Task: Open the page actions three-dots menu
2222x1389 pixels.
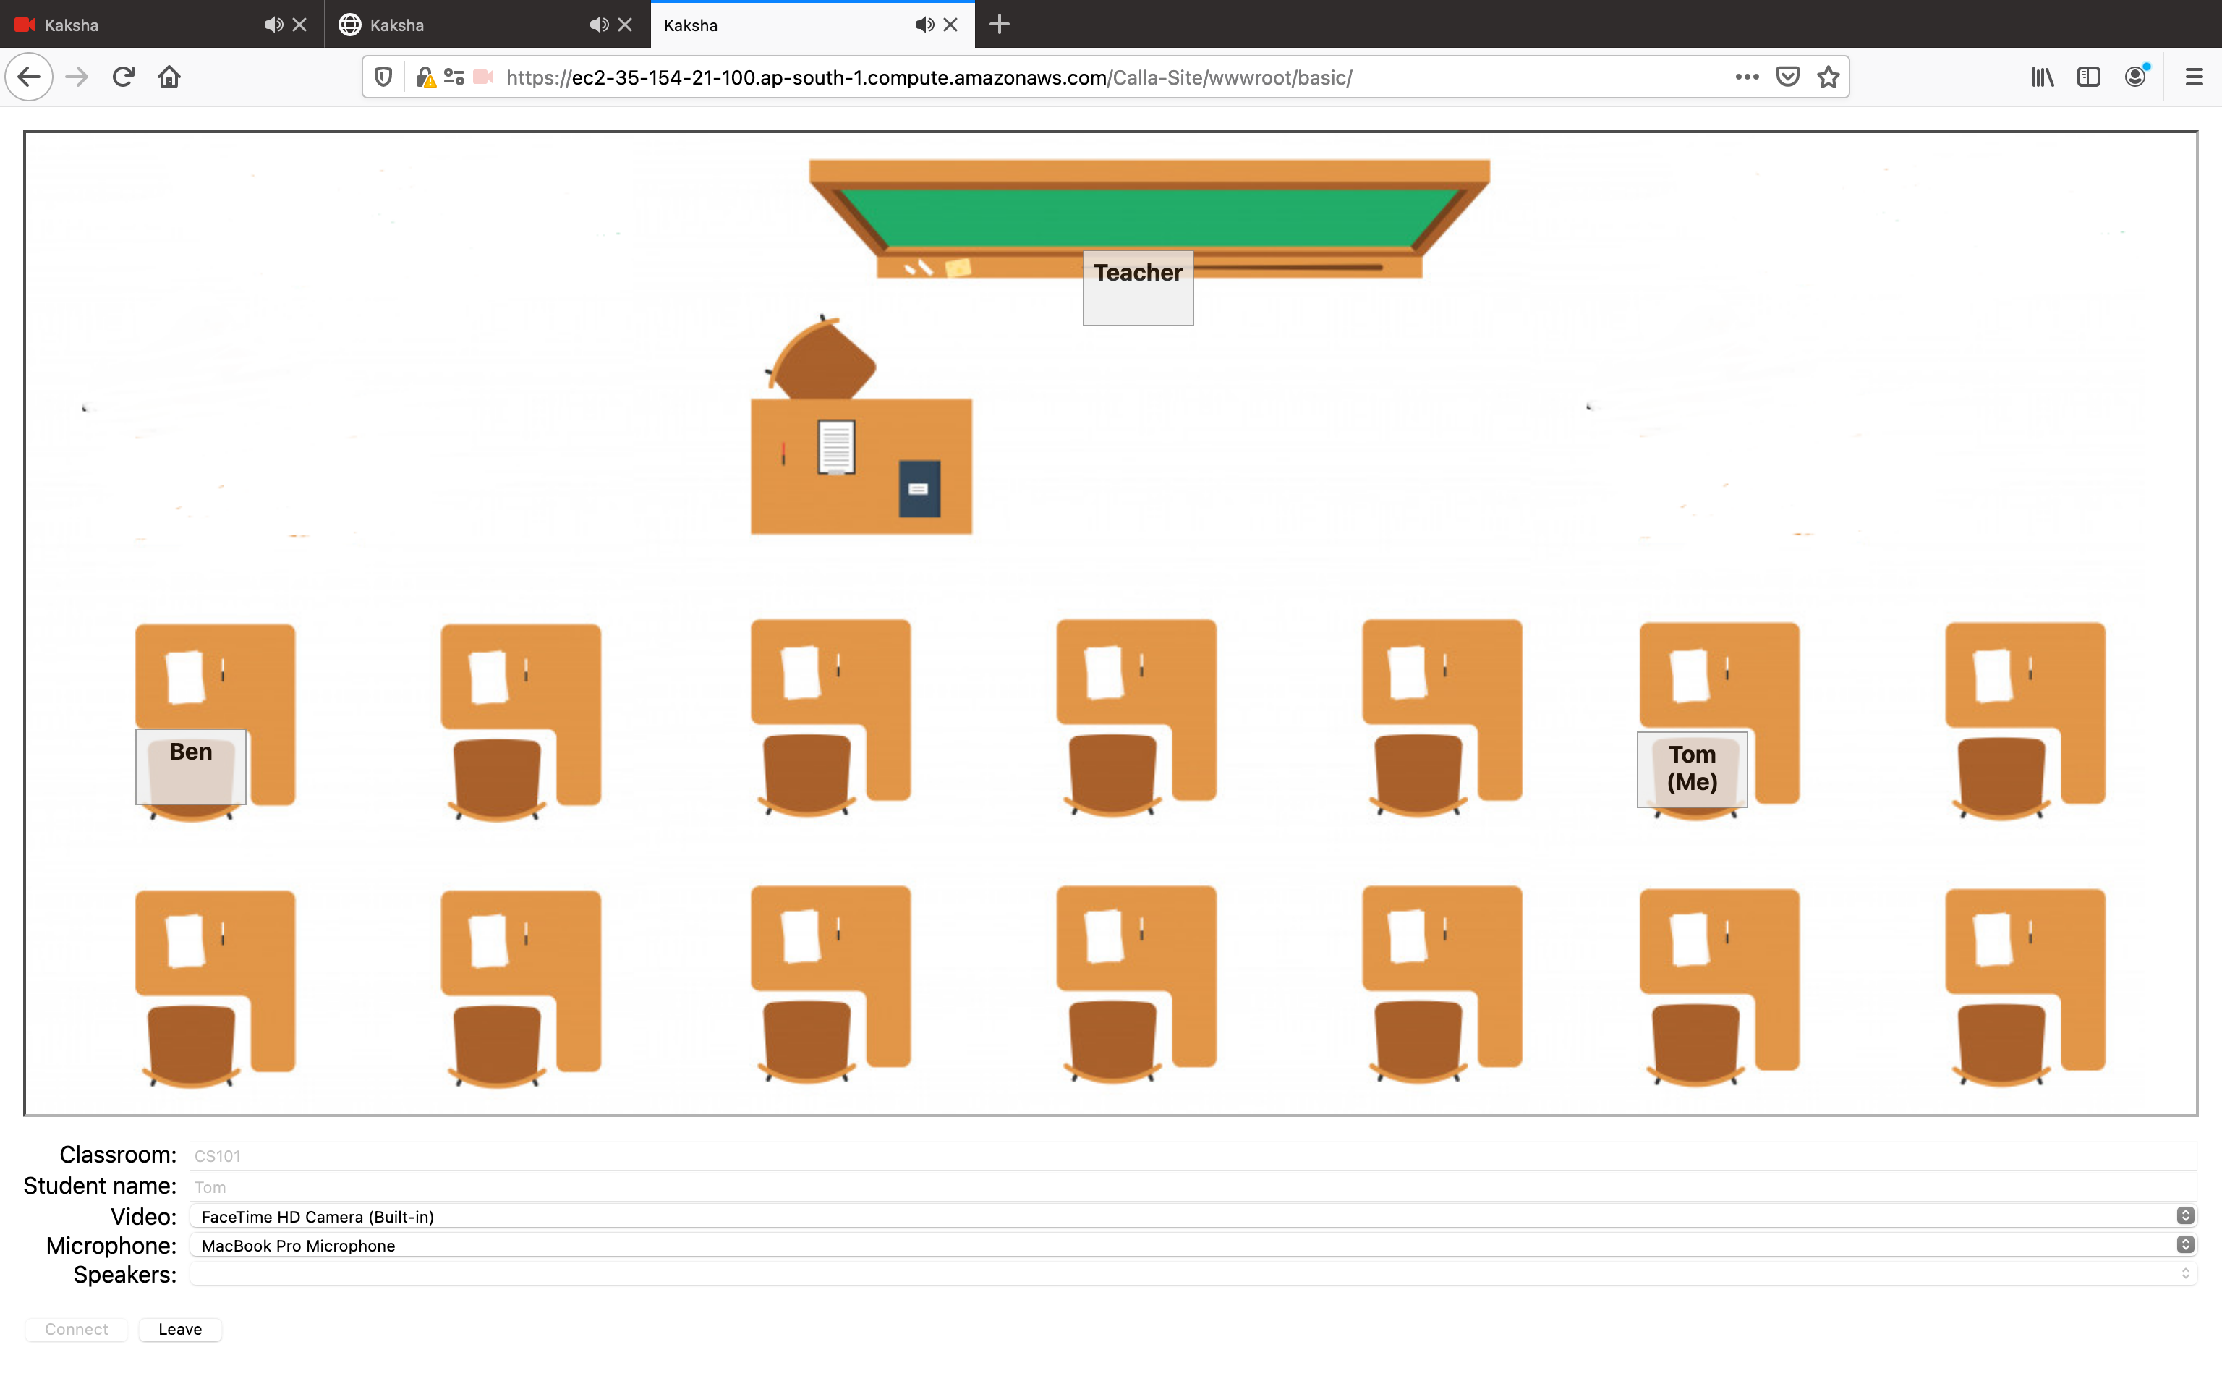Action: pos(1746,77)
